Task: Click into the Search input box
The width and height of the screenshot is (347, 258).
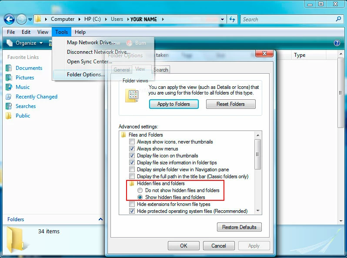Action: pyautogui.click(x=288, y=19)
